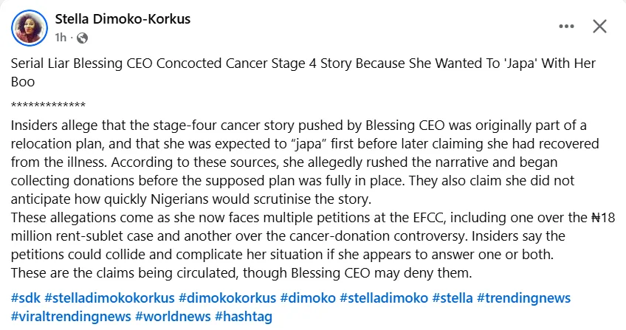
Task: Close the post with the X icon
Action: (599, 27)
